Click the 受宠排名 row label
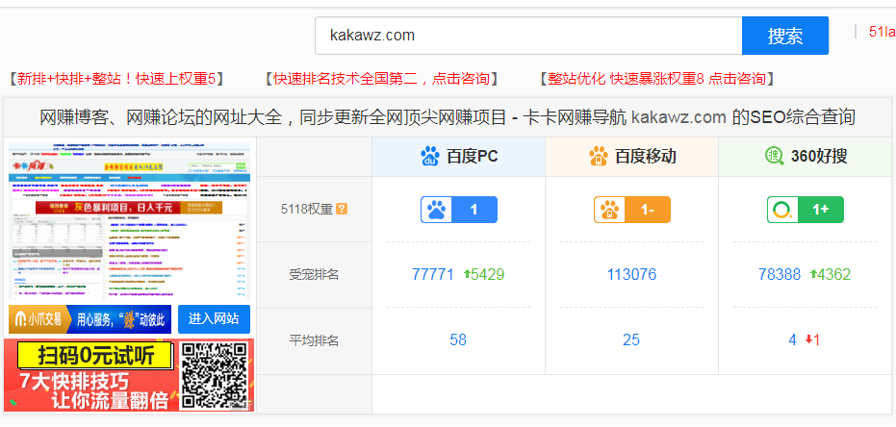Viewport: 896px width, 427px height. coord(314,275)
